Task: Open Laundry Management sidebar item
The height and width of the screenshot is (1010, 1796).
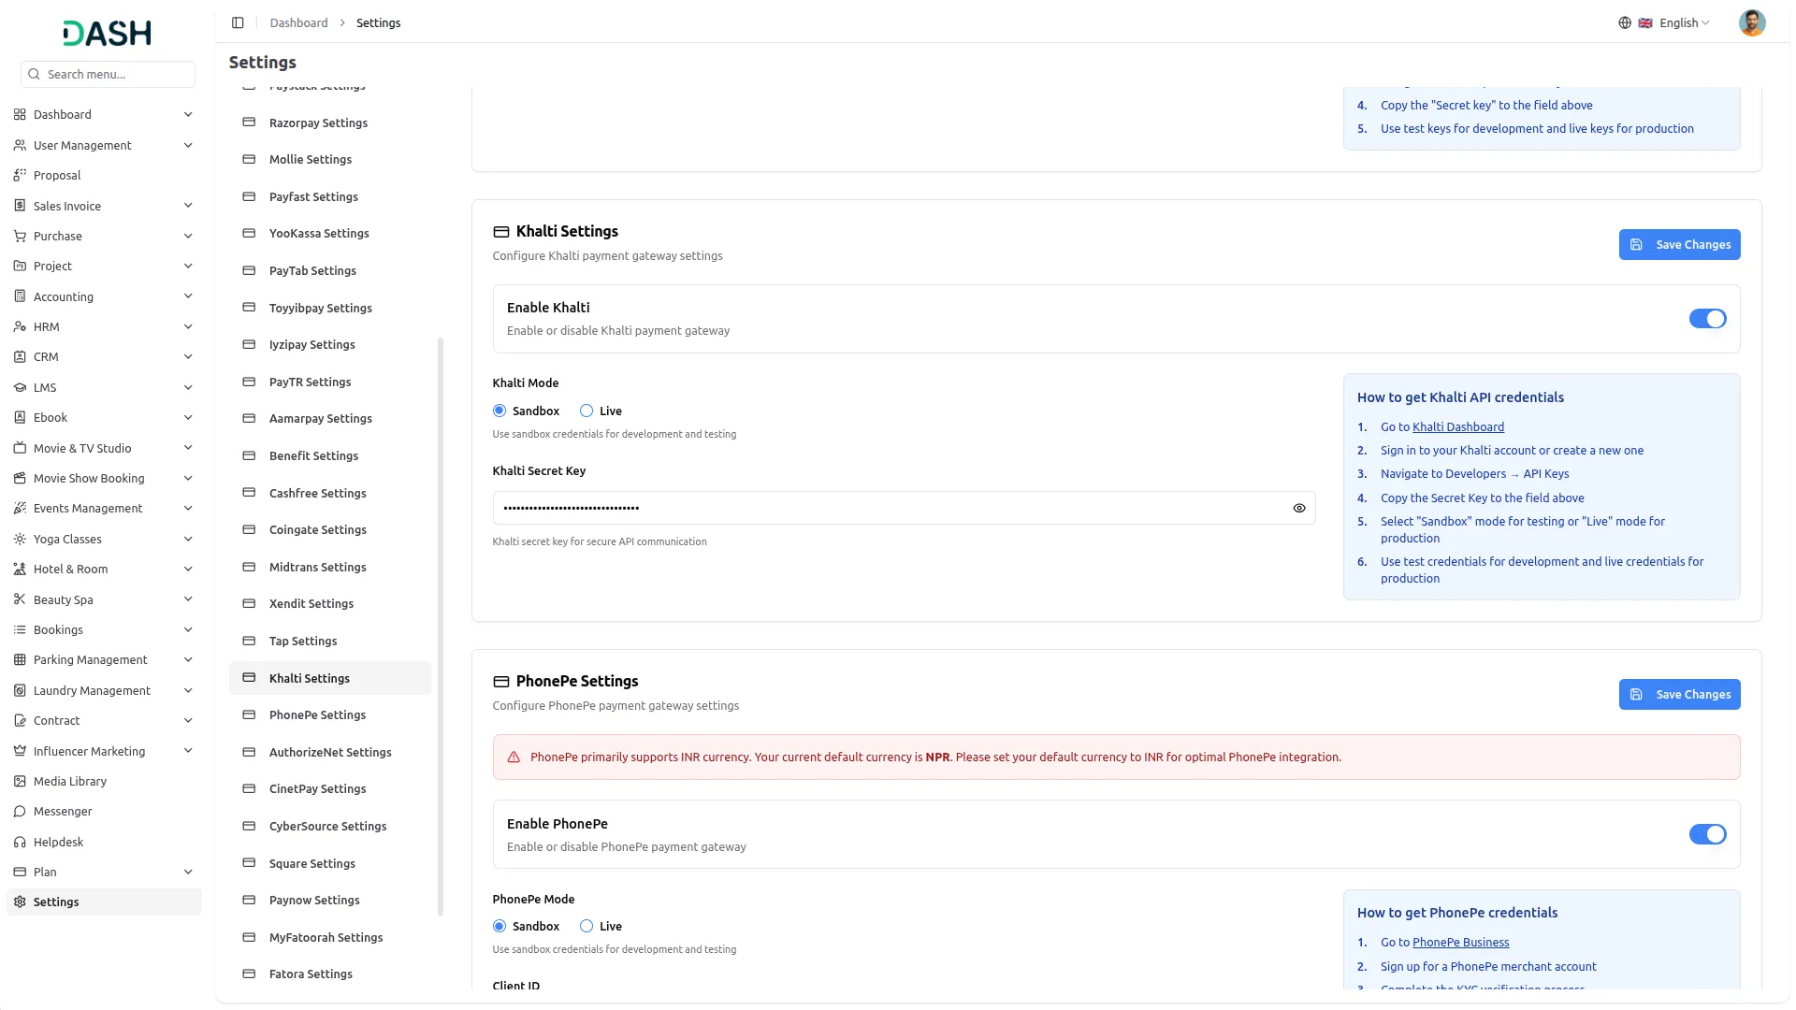Action: 104,690
